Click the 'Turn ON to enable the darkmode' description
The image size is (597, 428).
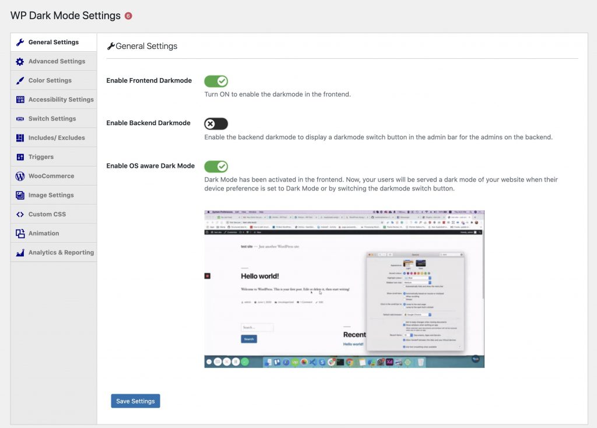[278, 94]
